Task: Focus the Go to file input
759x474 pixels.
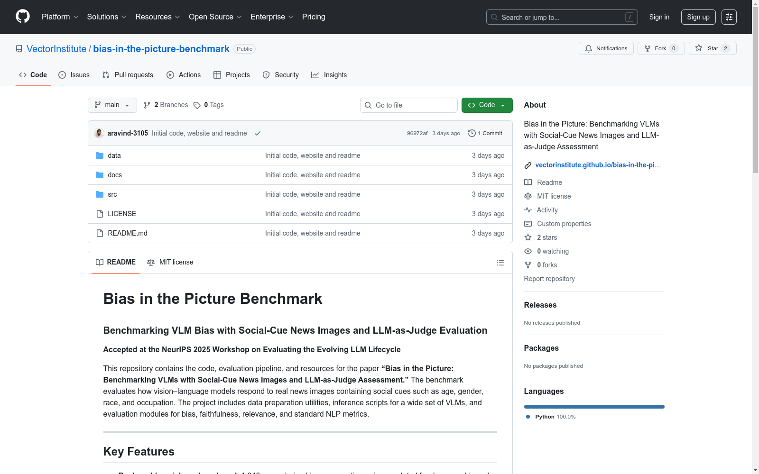Action: 409,105
